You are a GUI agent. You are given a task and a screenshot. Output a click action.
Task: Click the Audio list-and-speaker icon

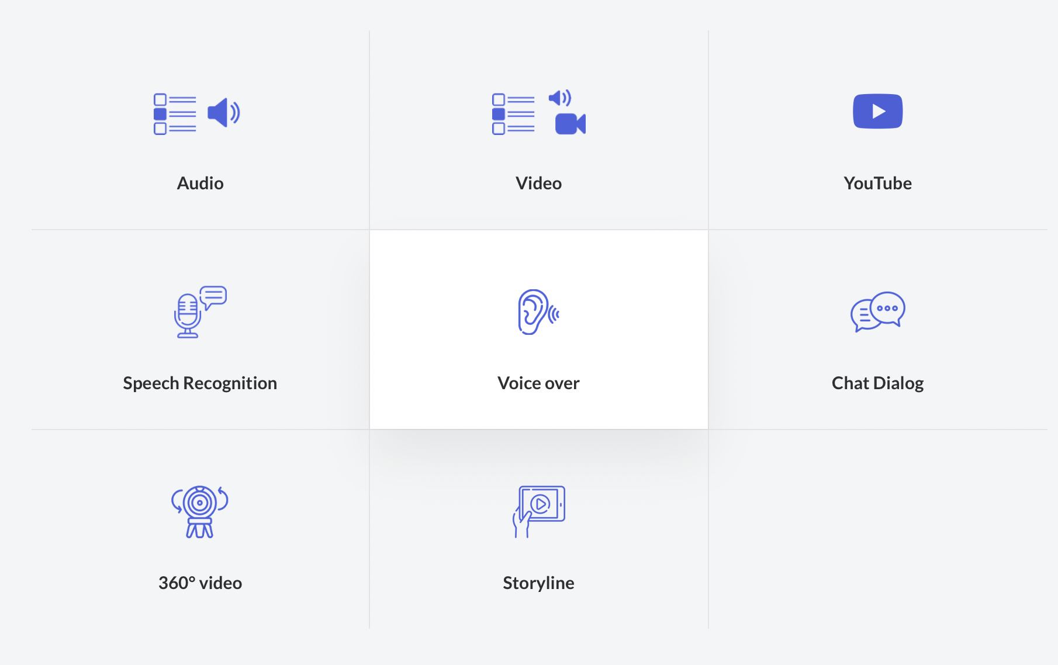197,113
